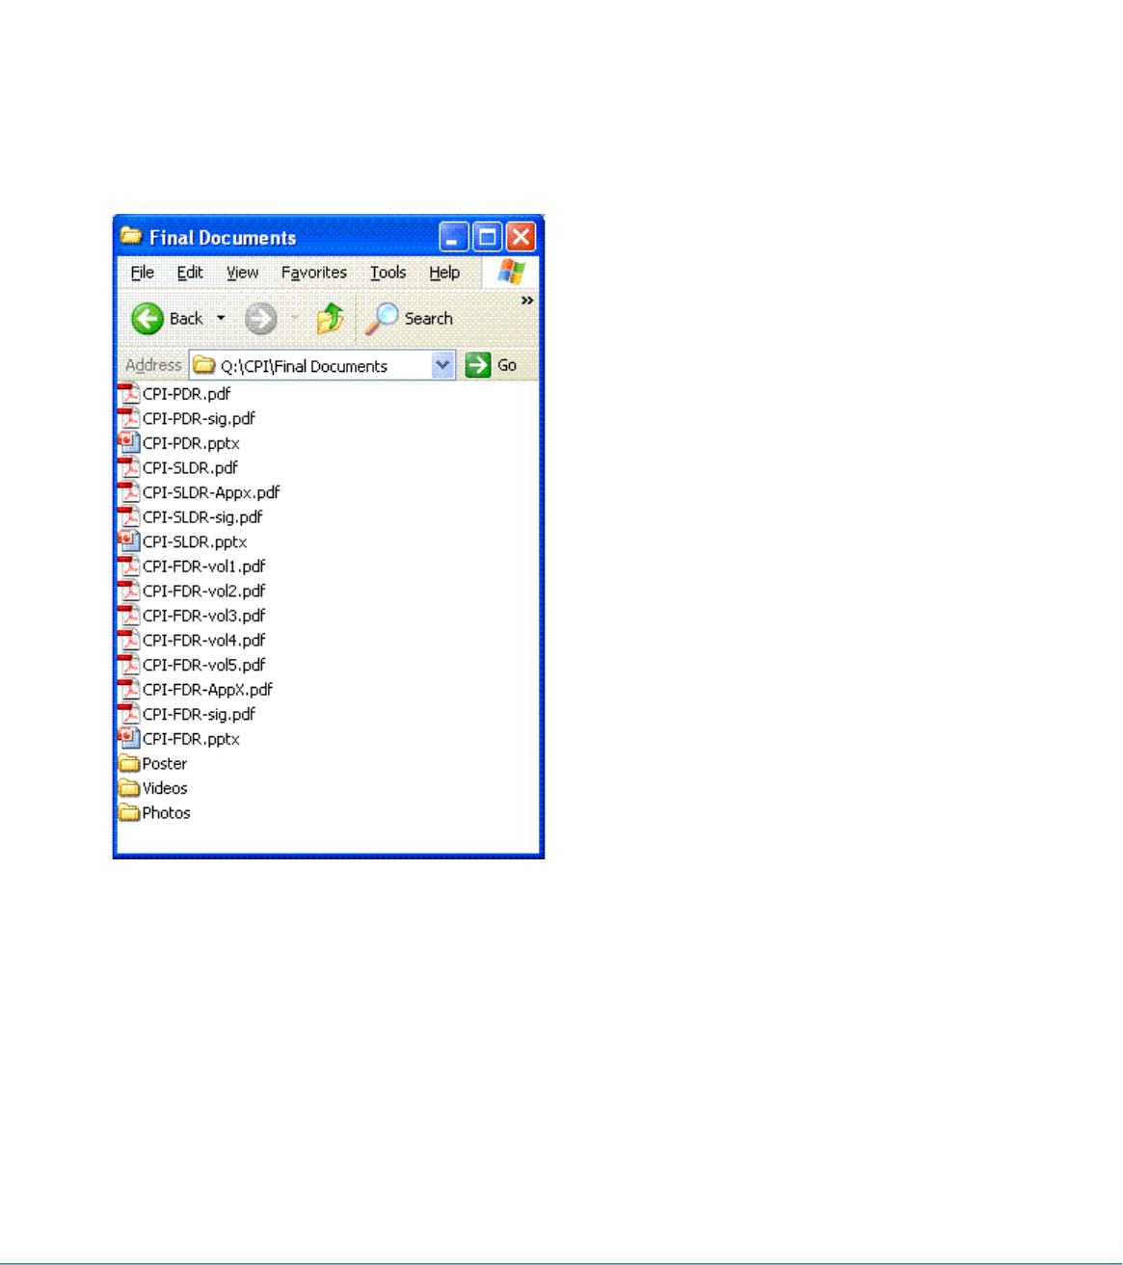This screenshot has height=1265, width=1123.
Task: Select PDF icon of CPI-SLDR.pdf
Action: [129, 467]
